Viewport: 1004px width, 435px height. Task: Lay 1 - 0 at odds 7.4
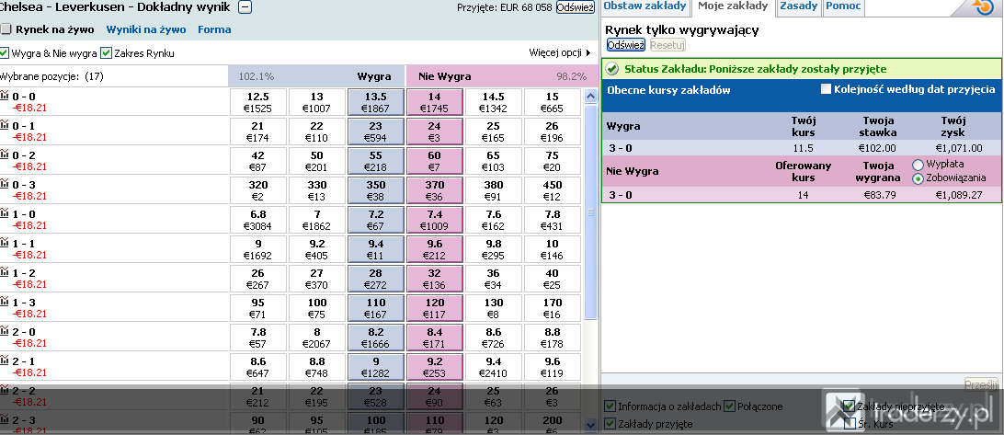coord(434,221)
